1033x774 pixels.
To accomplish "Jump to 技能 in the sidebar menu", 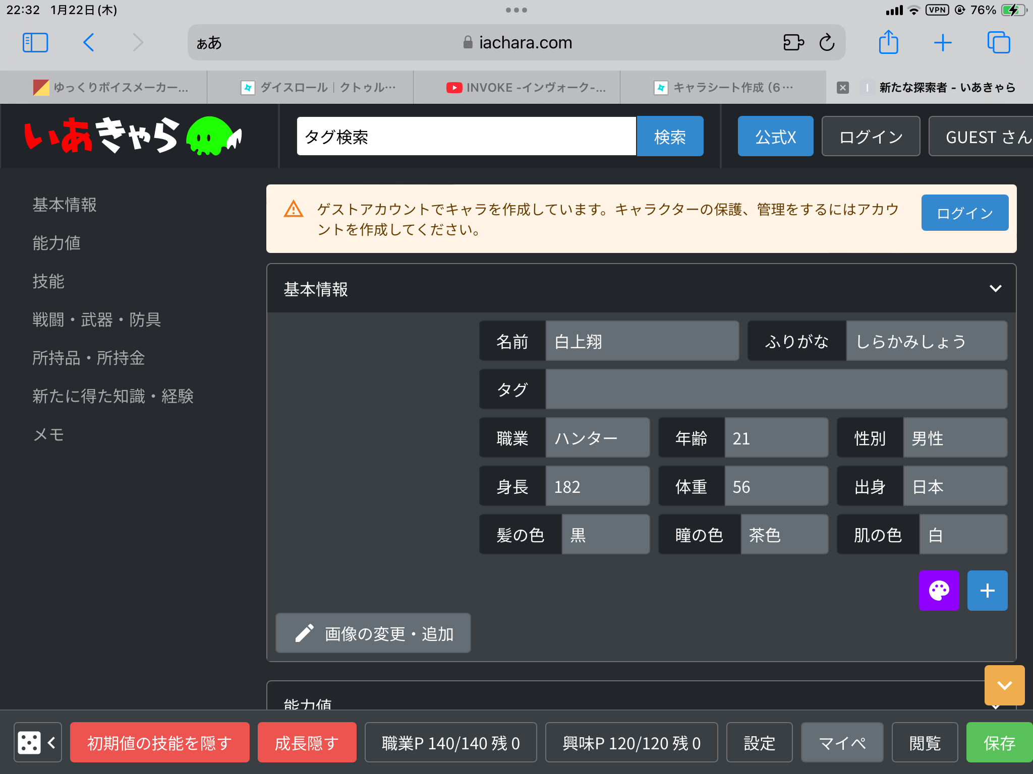I will [48, 281].
